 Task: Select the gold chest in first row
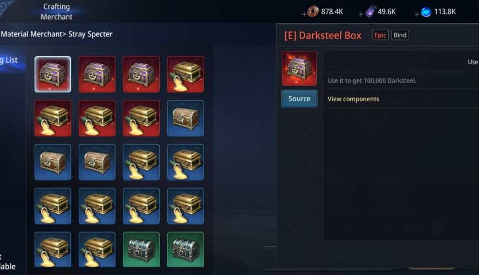point(186,74)
